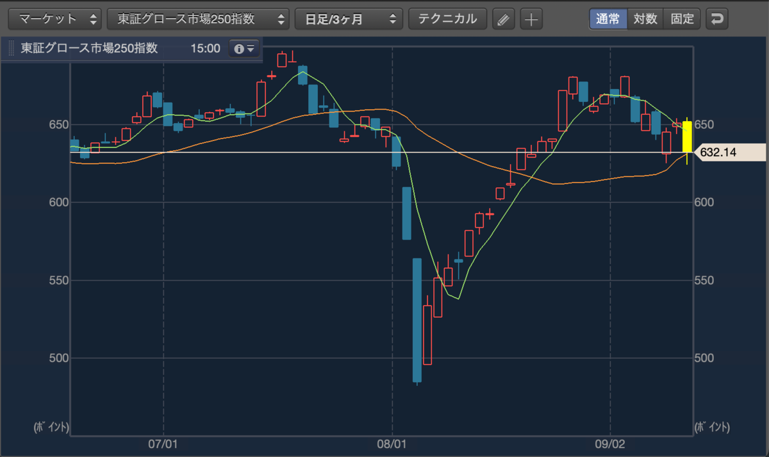The height and width of the screenshot is (457, 769).
Task: Click the 15:00 time label
Action: [x=205, y=49]
